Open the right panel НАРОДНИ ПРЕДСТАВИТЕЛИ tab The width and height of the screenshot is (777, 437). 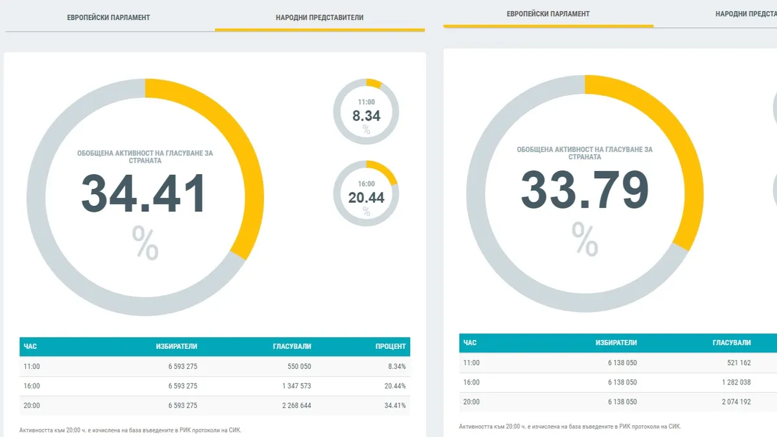(x=746, y=14)
